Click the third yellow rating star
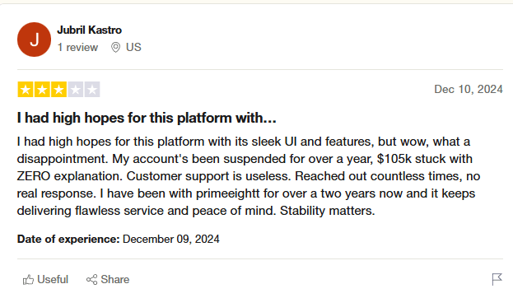 [x=59, y=90]
